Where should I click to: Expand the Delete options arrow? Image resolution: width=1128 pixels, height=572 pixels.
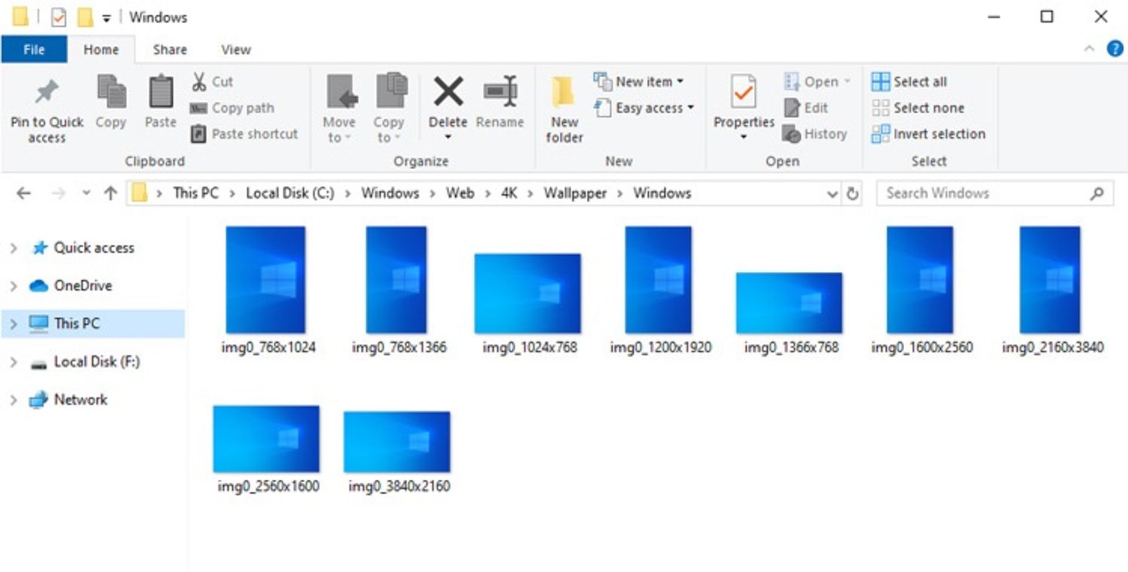[448, 137]
